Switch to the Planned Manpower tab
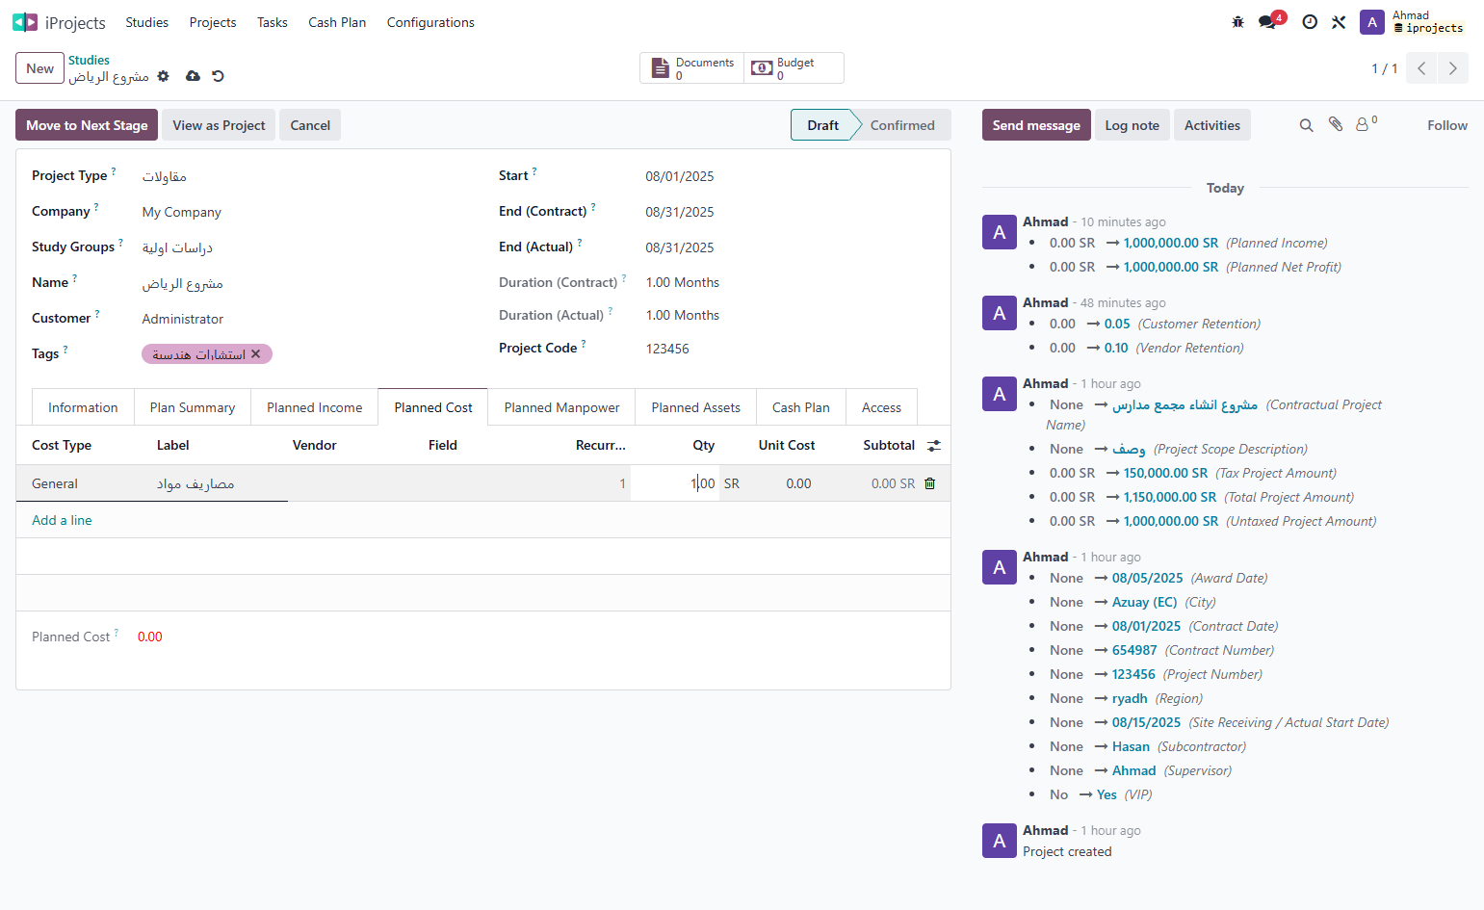The height and width of the screenshot is (910, 1484). tap(561, 407)
